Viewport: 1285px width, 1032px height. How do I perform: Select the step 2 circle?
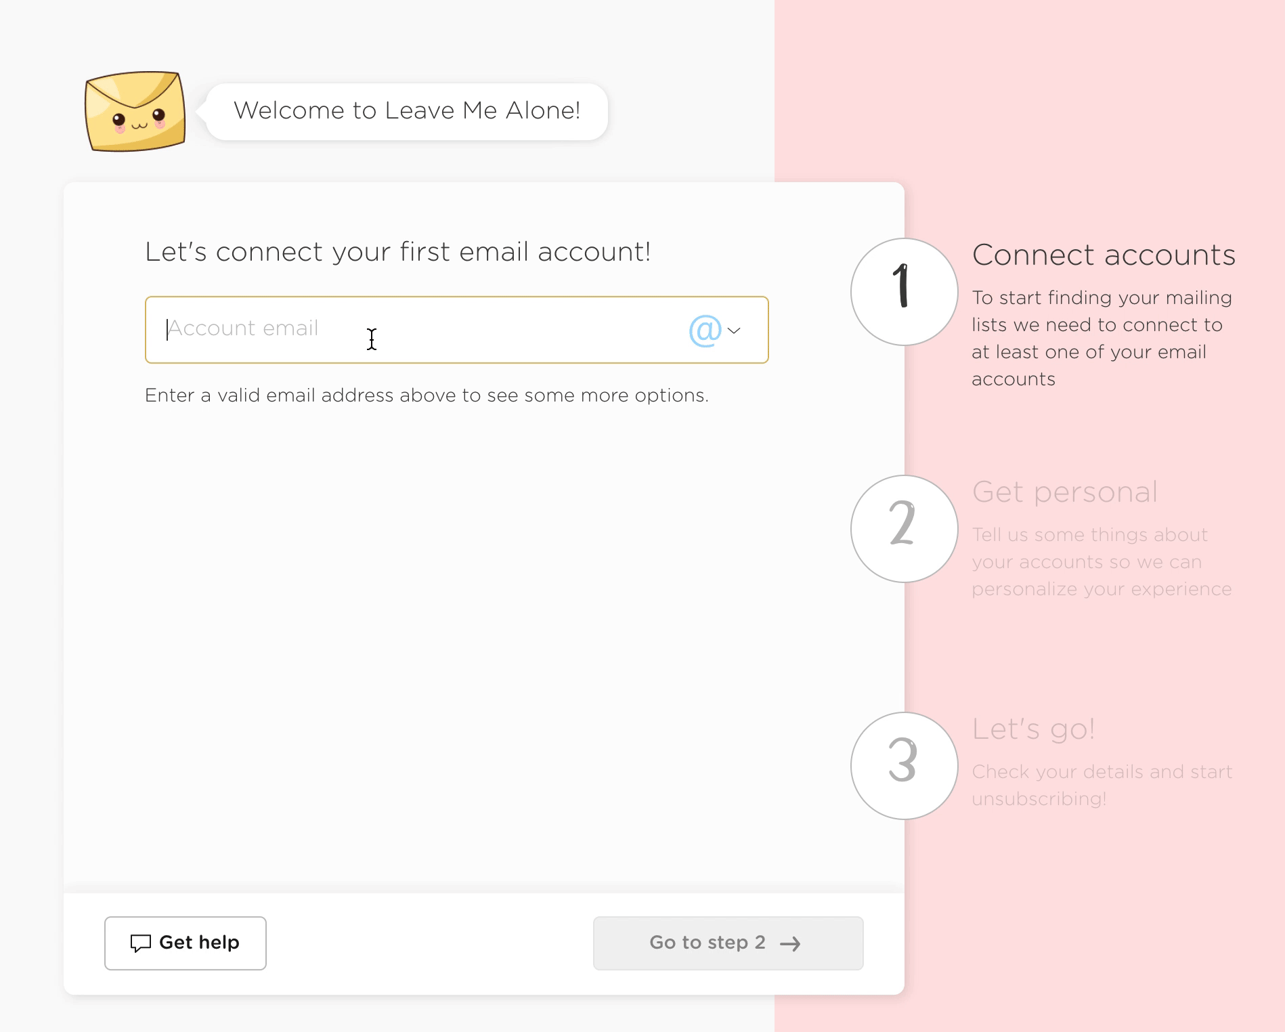tap(904, 529)
